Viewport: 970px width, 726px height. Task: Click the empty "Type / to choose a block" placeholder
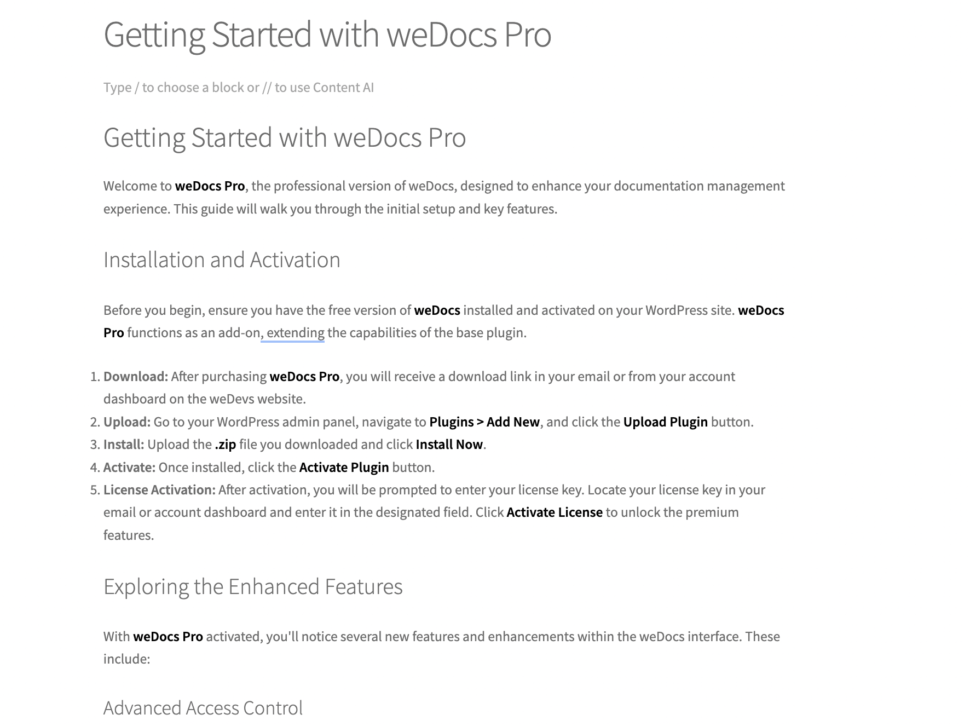click(238, 88)
